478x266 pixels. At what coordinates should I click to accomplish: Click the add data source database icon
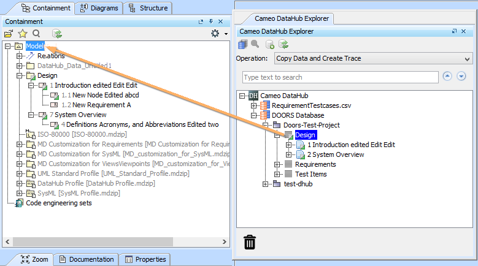pos(243,44)
